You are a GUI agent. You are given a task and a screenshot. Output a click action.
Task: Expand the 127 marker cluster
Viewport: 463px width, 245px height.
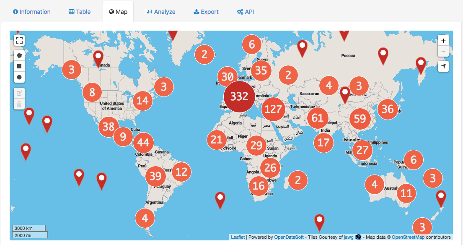point(273,109)
